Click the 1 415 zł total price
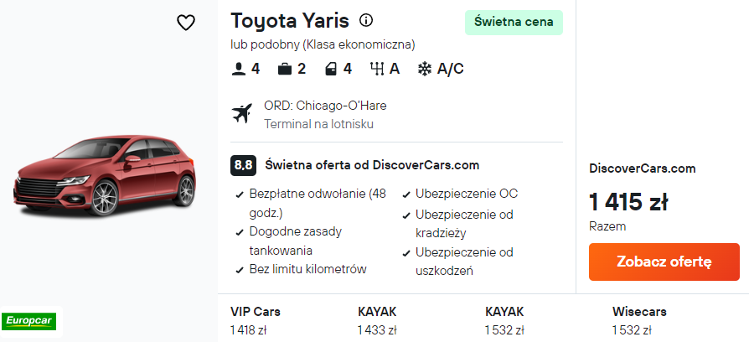 [628, 202]
